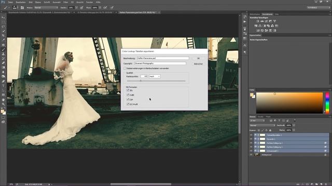The width and height of the screenshot is (332, 186).
Task: Select the Healing Brush tool in toolbox
Action: 3,45
